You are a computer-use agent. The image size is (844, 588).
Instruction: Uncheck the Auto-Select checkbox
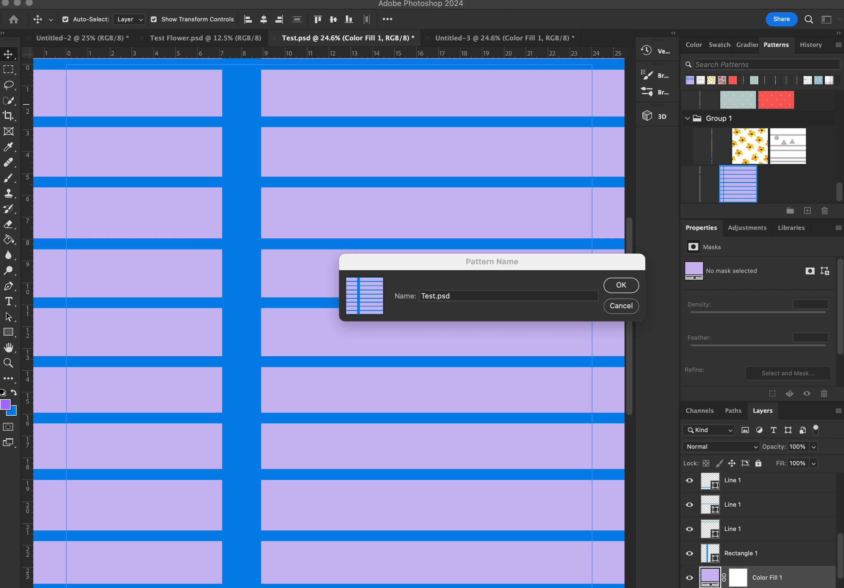click(65, 20)
